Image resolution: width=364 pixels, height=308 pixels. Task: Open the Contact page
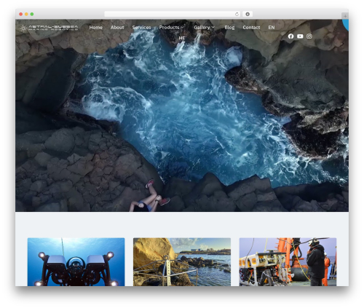pos(251,28)
